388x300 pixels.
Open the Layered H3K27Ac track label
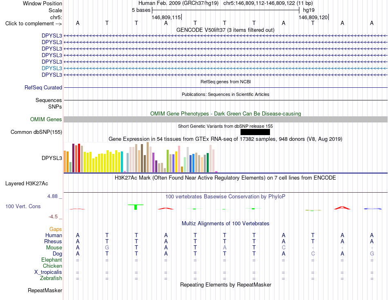click(x=27, y=184)
